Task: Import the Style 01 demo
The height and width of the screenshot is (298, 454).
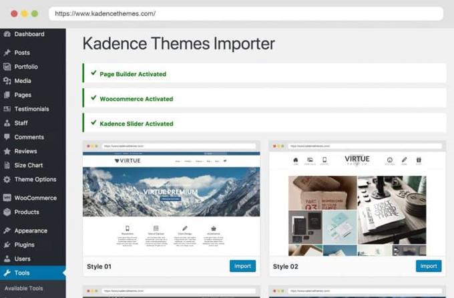Action: pos(242,266)
